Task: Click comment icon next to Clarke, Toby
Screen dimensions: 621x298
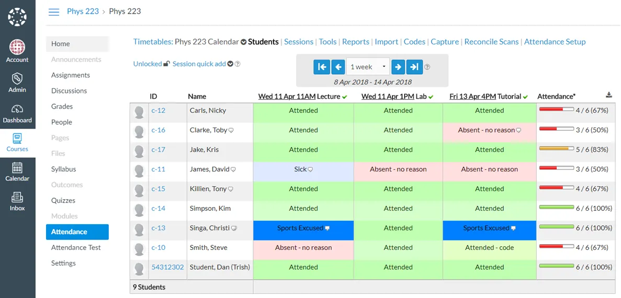Action: 231,131
